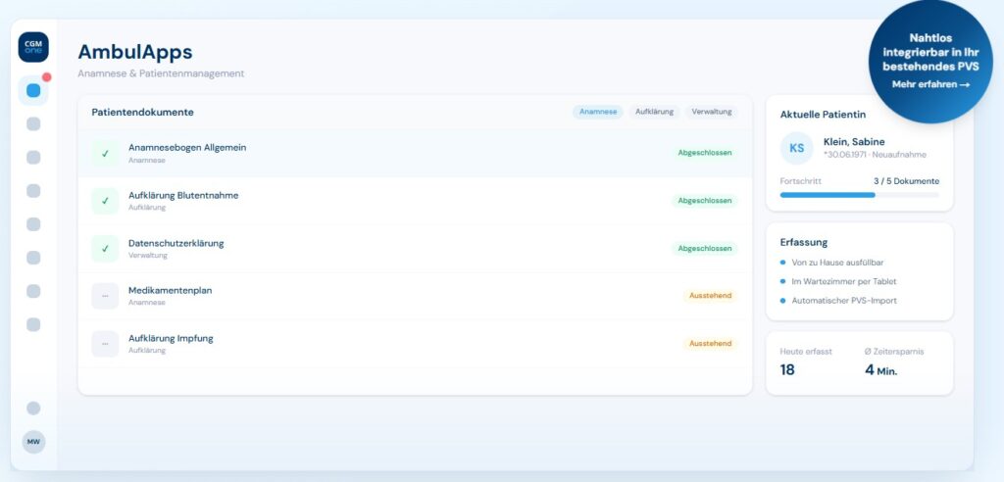The height and width of the screenshot is (482, 1004).
Task: Click the second sidebar icon below active one
Action: pos(33,158)
